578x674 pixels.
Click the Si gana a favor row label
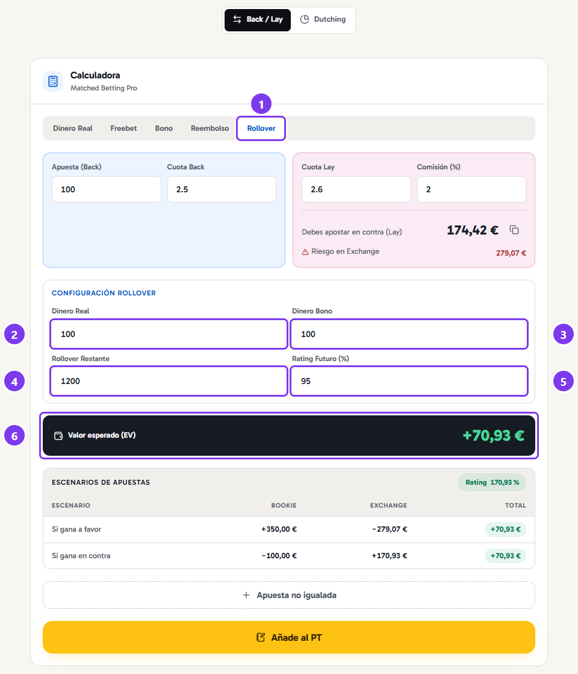(x=76, y=529)
